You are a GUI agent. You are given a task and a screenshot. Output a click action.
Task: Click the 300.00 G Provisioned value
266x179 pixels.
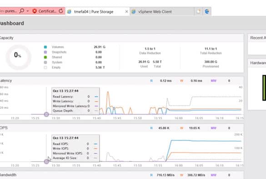[x=211, y=62]
